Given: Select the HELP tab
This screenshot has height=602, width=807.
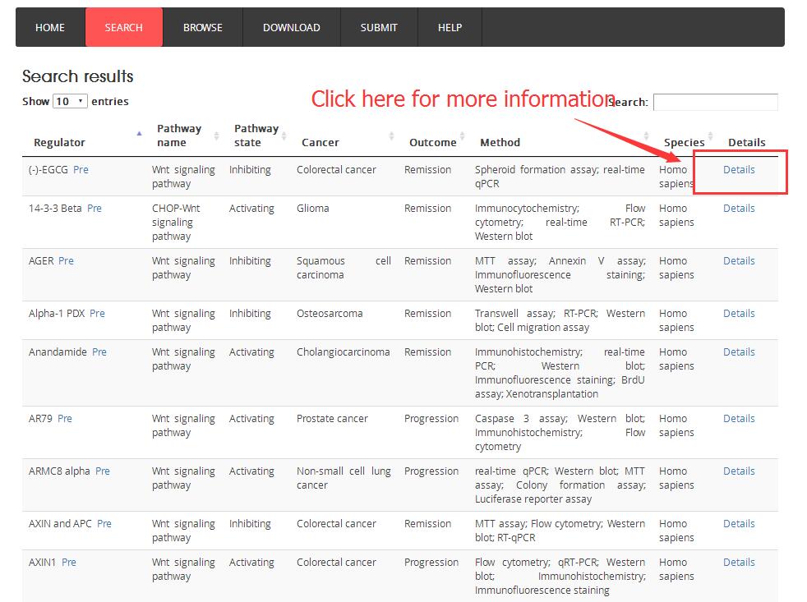Looking at the screenshot, I should click(450, 27).
